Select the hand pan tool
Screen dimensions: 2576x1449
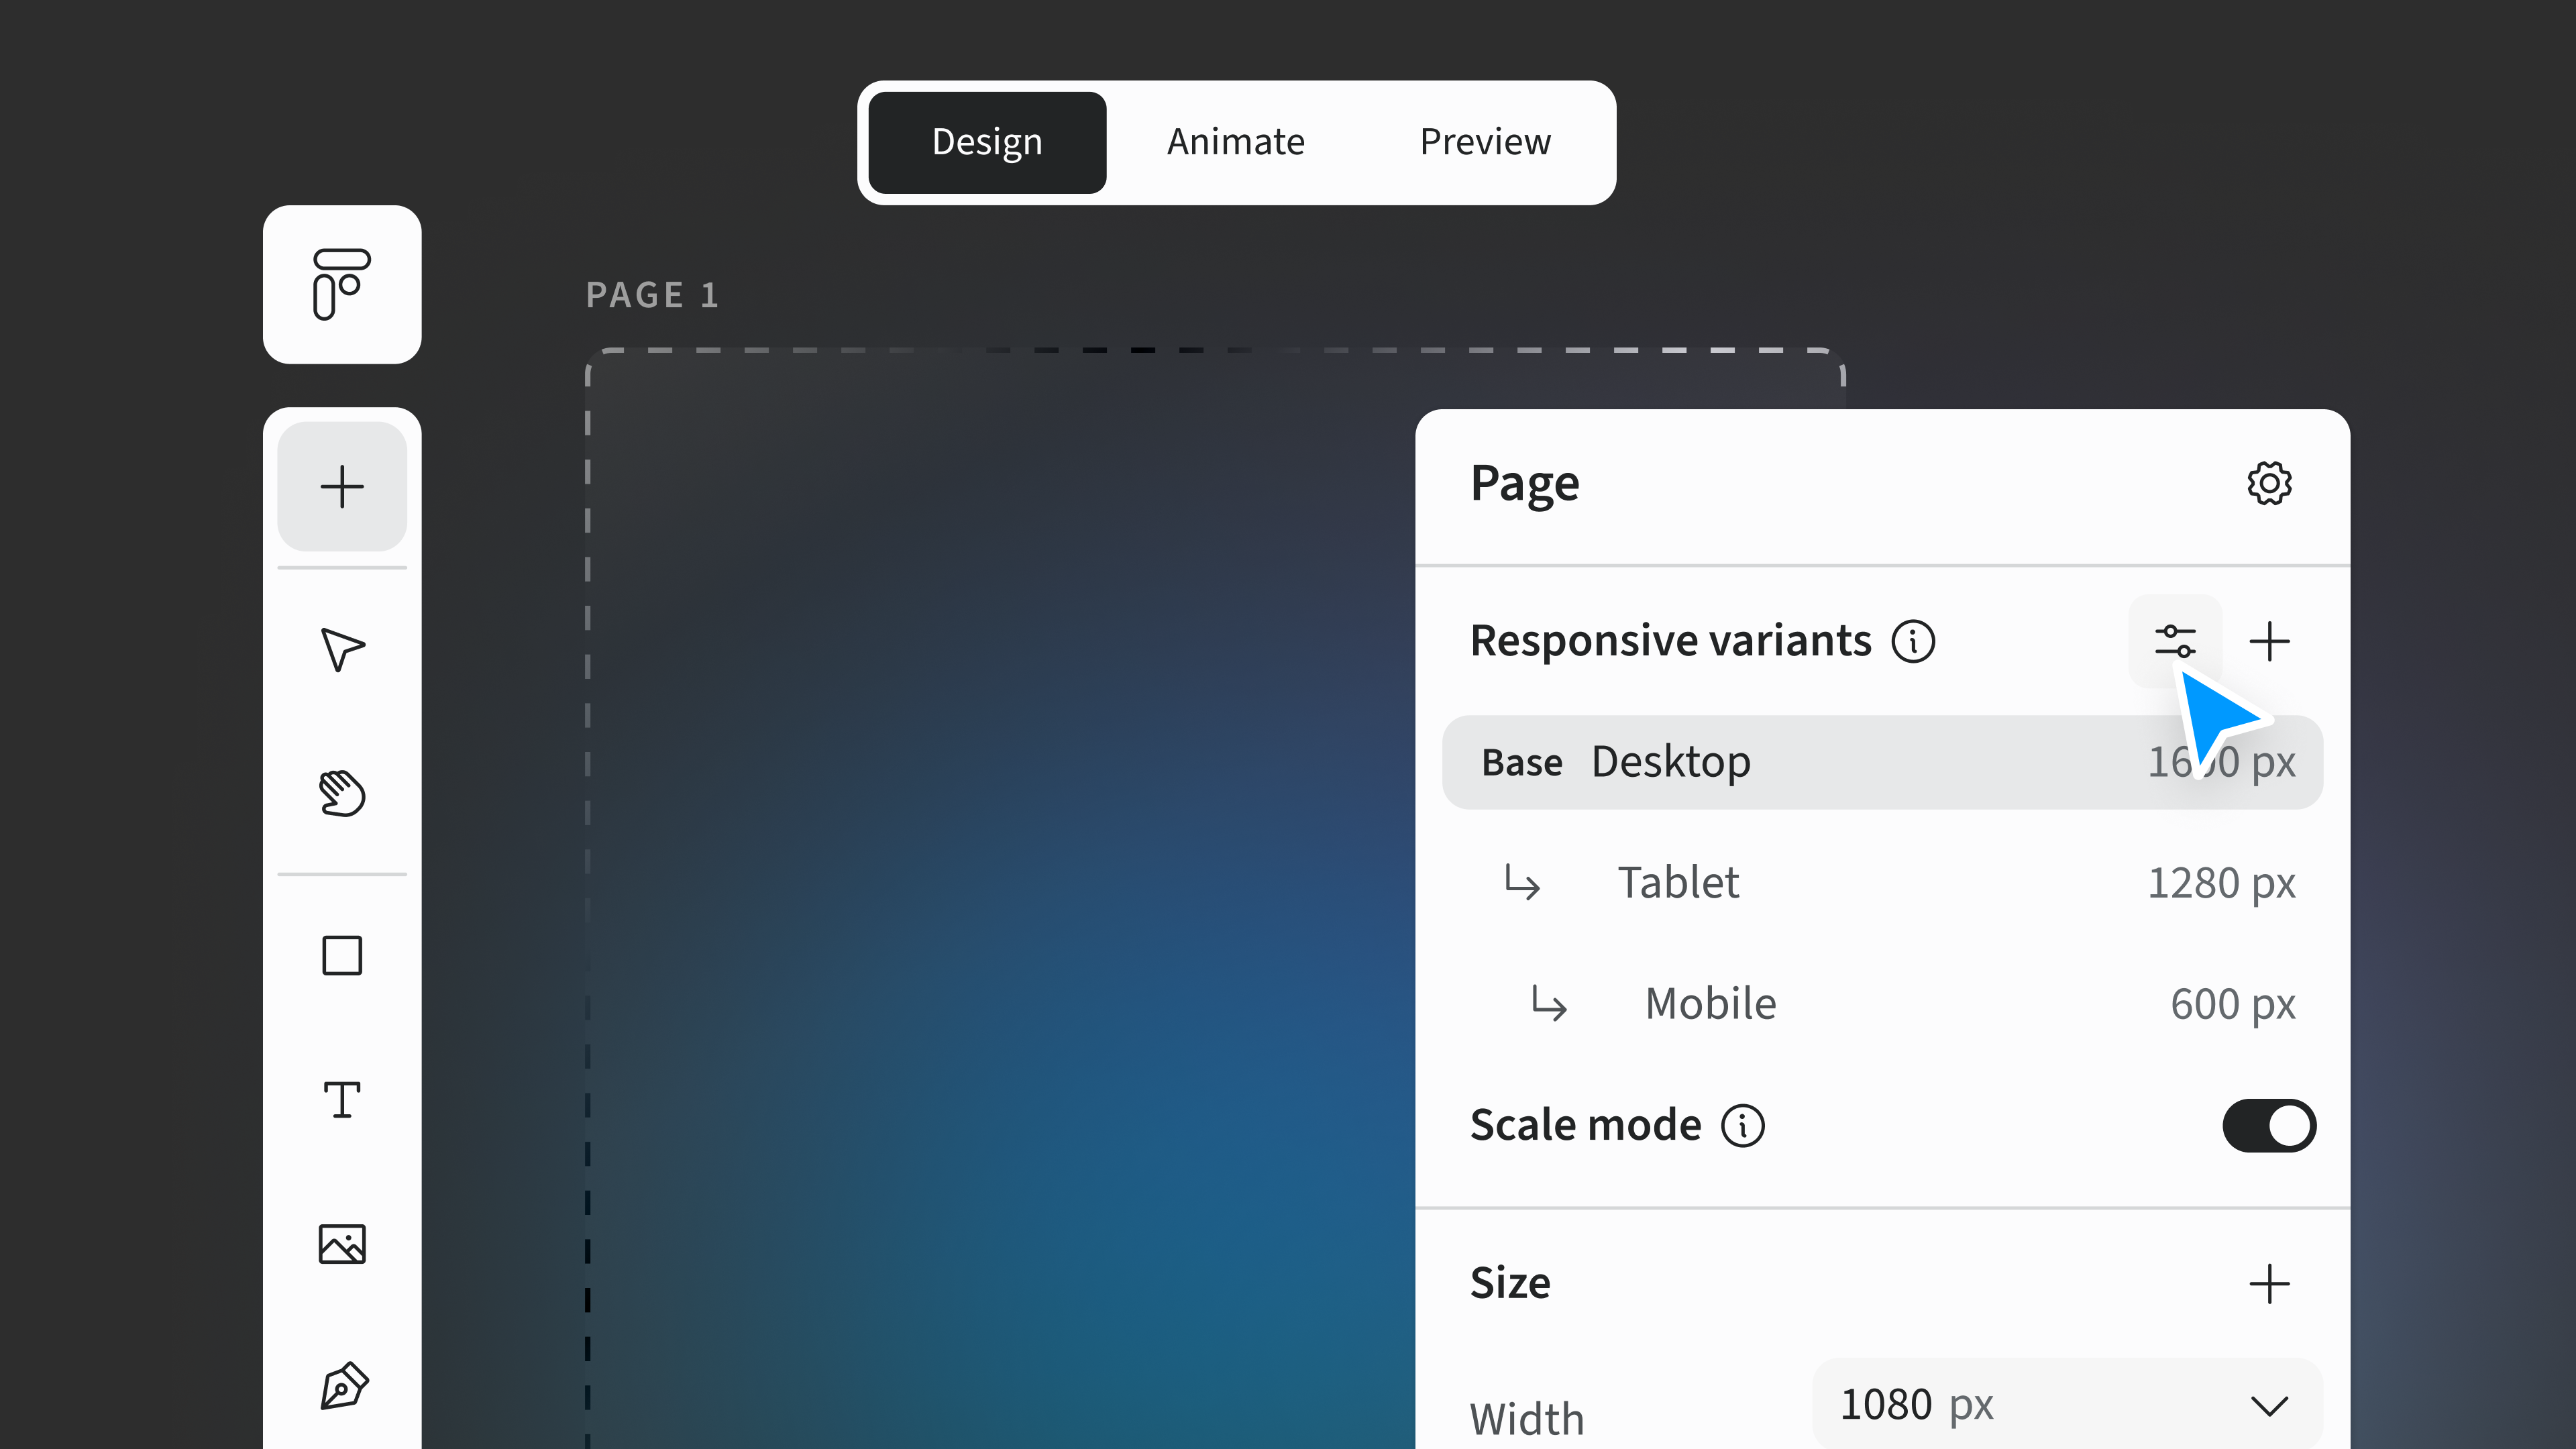[342, 794]
